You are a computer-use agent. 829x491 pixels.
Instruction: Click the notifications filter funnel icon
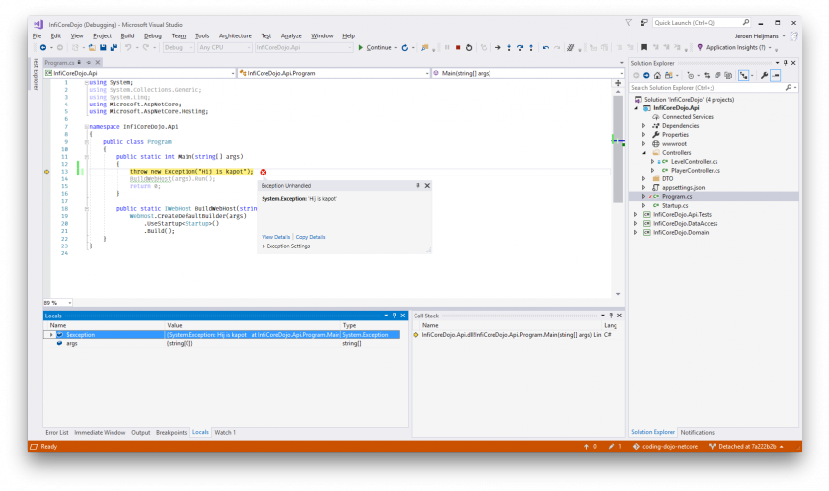[628, 22]
